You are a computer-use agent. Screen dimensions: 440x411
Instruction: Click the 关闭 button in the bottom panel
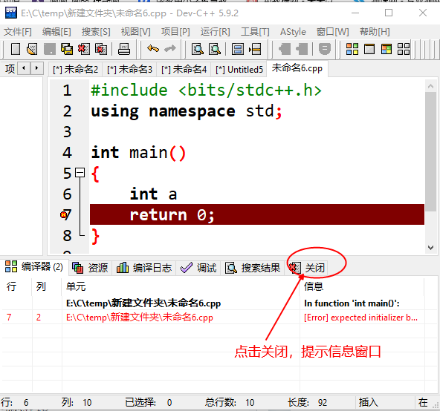coord(307,268)
